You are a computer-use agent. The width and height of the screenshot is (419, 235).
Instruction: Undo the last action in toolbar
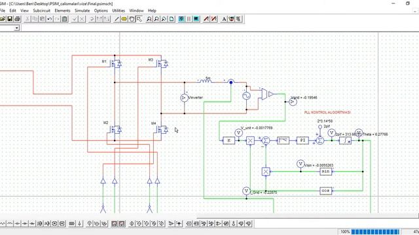50,19
